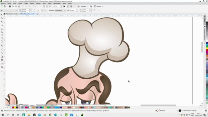Select the Pick tool in toolbox

point(2,14)
